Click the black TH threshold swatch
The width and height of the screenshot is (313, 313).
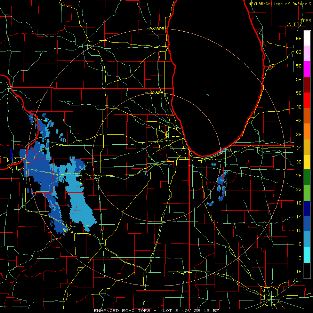tap(307, 271)
